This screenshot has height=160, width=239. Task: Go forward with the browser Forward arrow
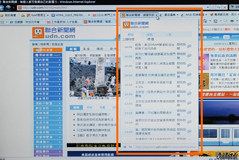pos(8,8)
